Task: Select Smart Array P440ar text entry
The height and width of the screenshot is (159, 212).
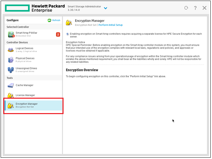Action: click(x=26, y=33)
